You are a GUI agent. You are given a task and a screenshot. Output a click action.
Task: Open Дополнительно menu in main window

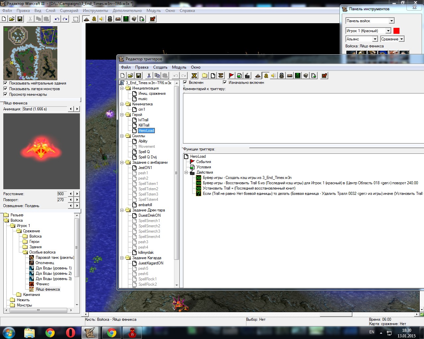[127, 11]
